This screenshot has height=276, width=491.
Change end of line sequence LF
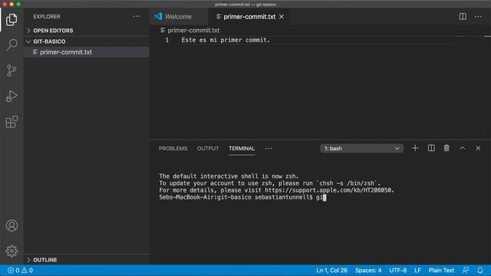click(x=417, y=271)
